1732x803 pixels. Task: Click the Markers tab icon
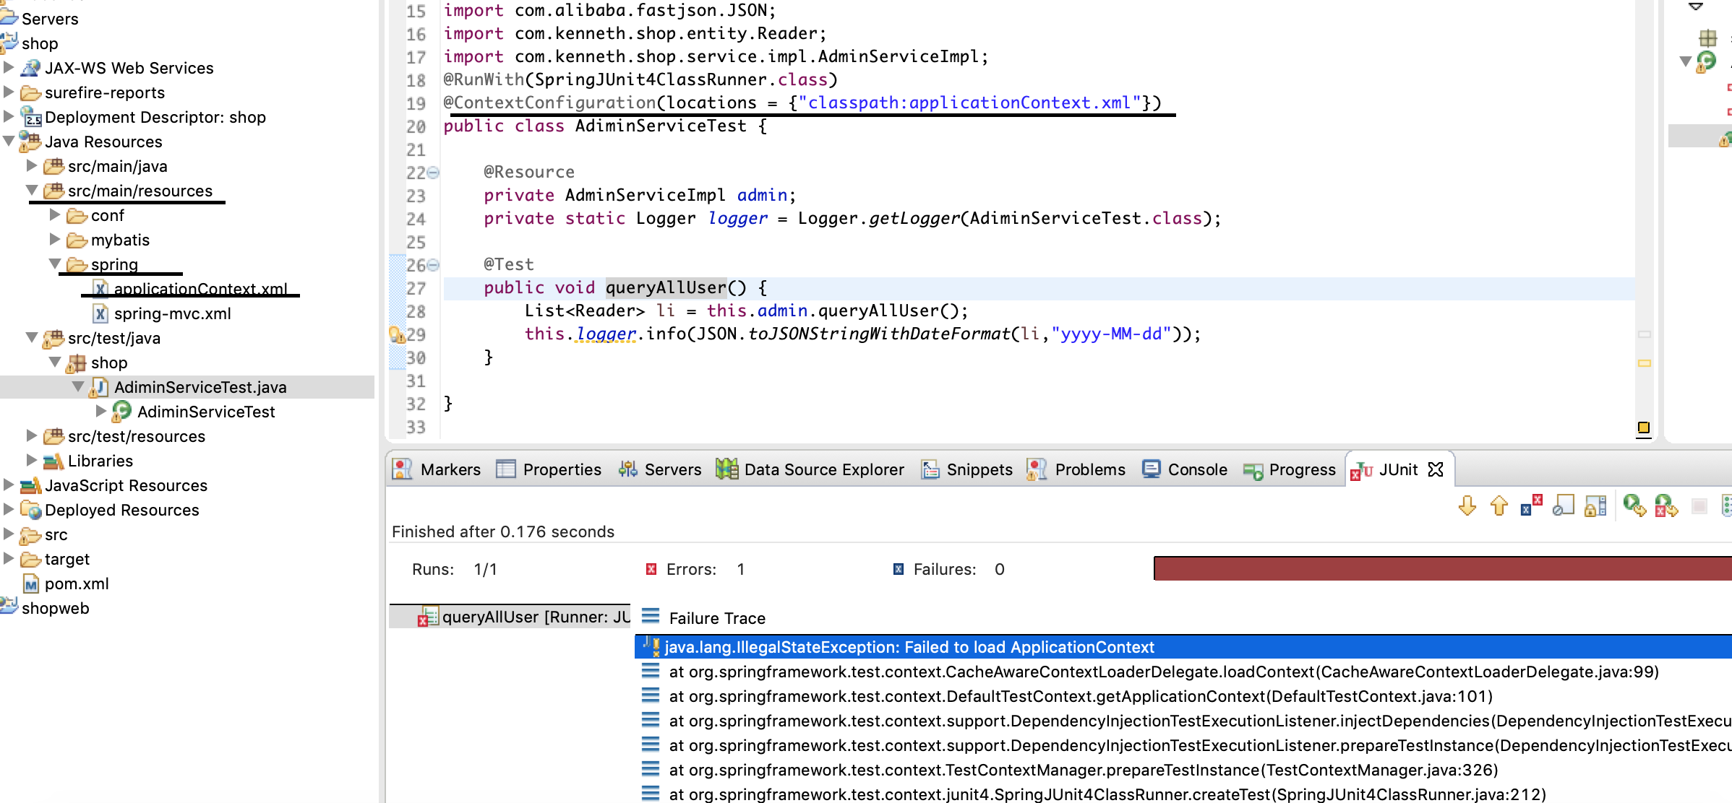tap(404, 469)
